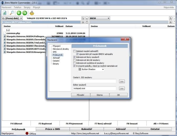177x136 pixels.
Task: Browse for the .SIG file path
Action: pyautogui.click(x=122, y=81)
